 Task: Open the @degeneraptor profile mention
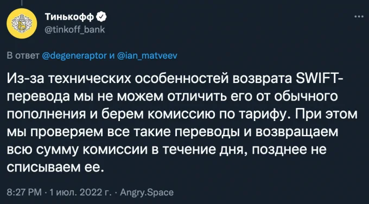(74, 55)
